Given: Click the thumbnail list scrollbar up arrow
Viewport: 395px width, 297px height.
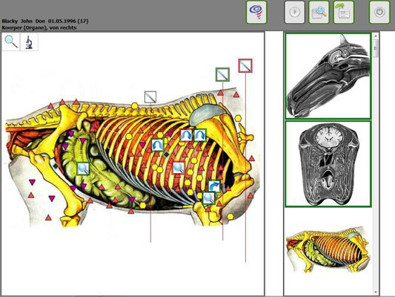Looking at the screenshot, I should click(375, 36).
